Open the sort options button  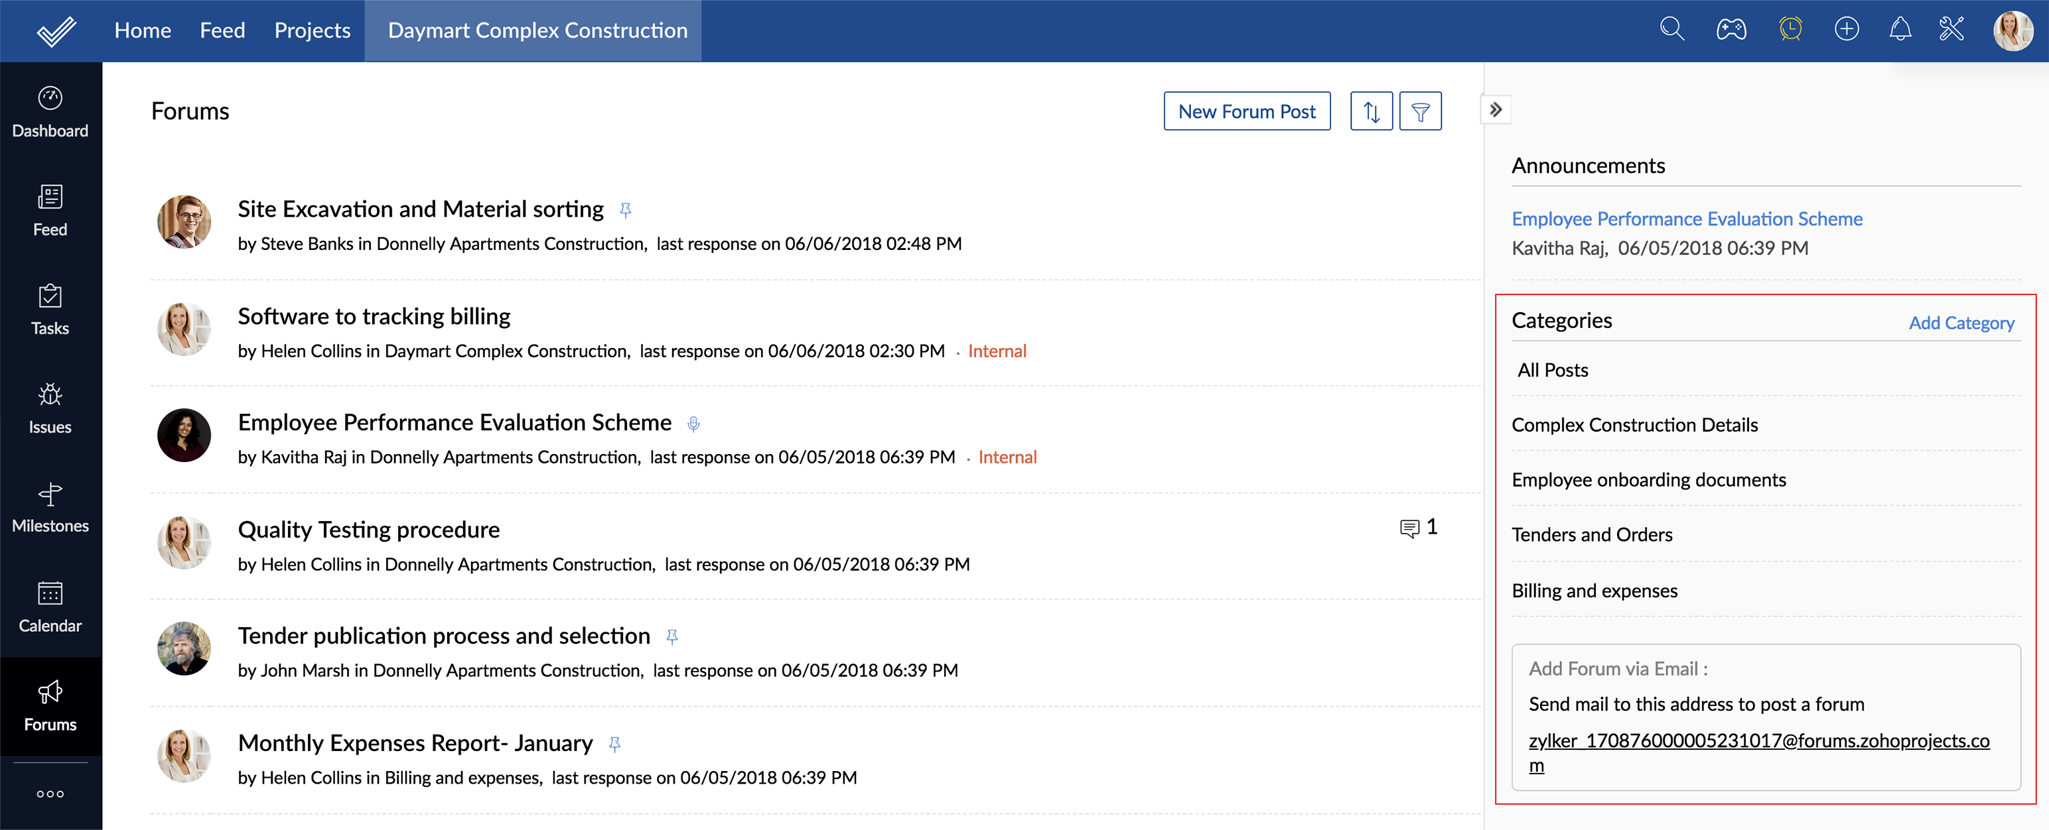coord(1372,111)
